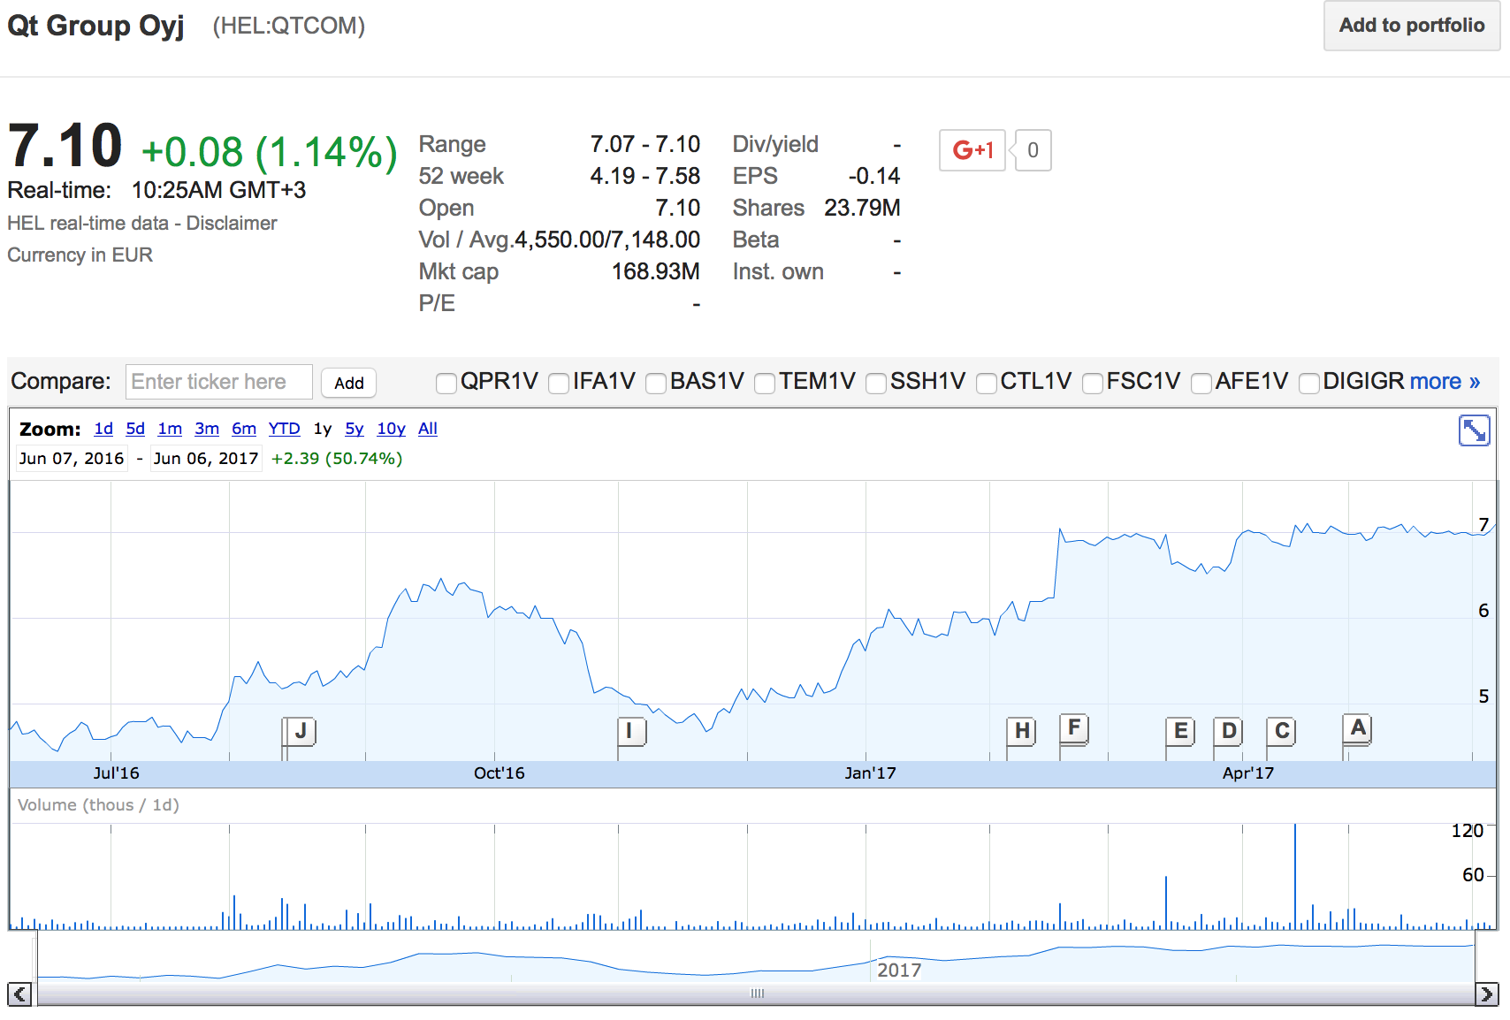Click news flag marker J on chart

(x=301, y=731)
